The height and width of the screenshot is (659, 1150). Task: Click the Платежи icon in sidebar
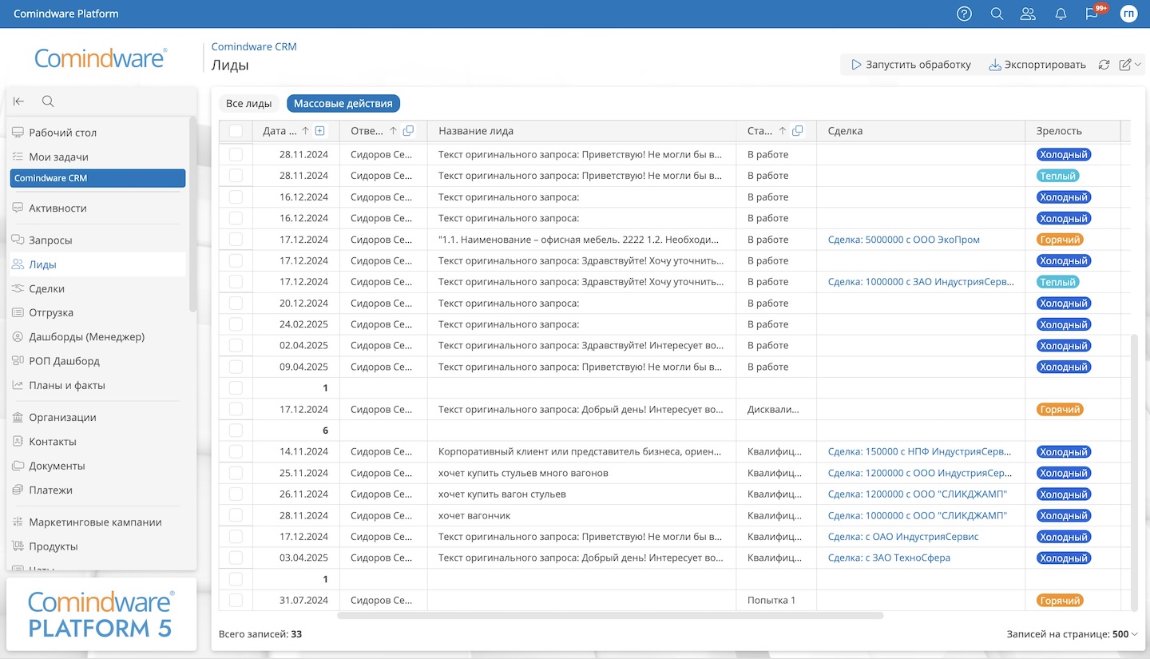[x=18, y=490]
